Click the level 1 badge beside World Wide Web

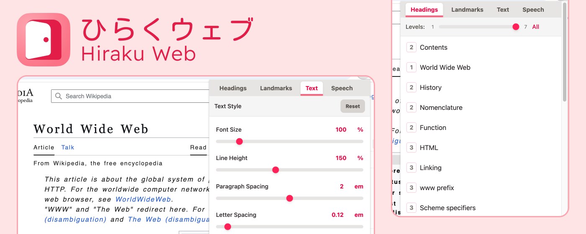coord(411,67)
